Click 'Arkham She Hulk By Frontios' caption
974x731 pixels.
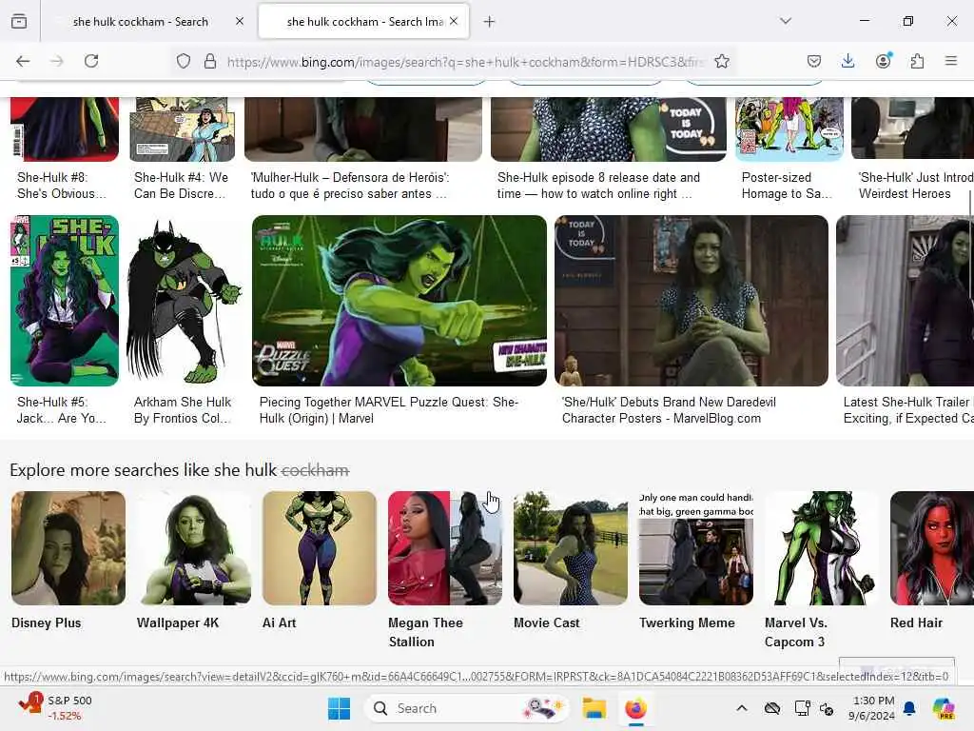click(183, 410)
